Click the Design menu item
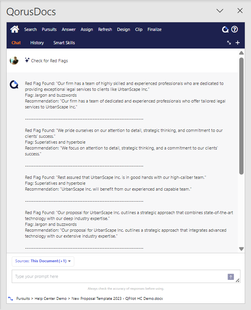The image size is (251, 310). (x=124, y=29)
